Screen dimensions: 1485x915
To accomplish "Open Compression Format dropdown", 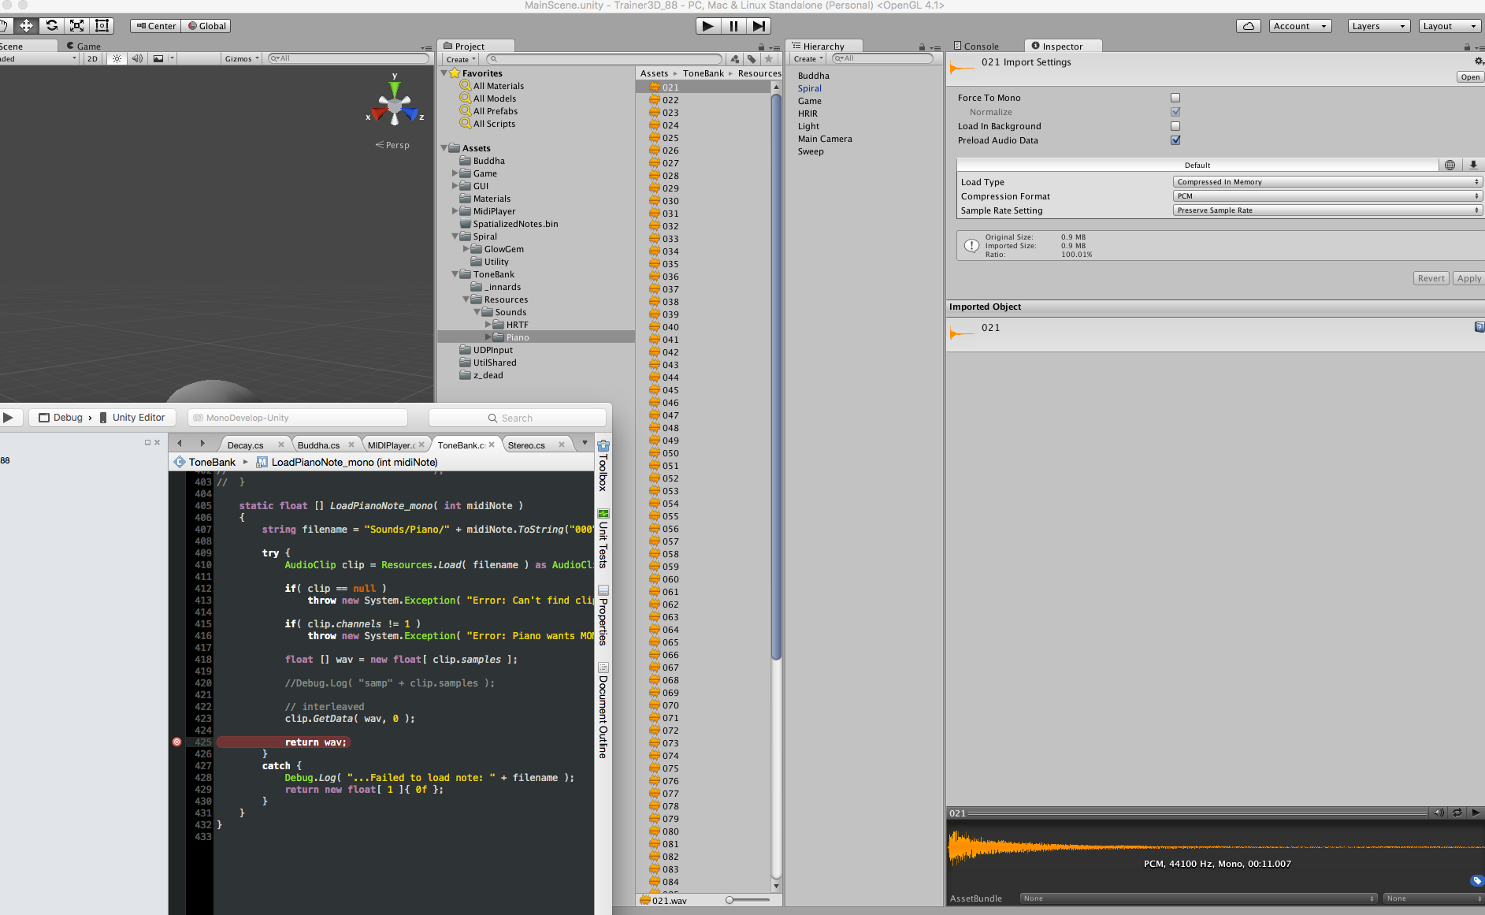I will 1327,196.
